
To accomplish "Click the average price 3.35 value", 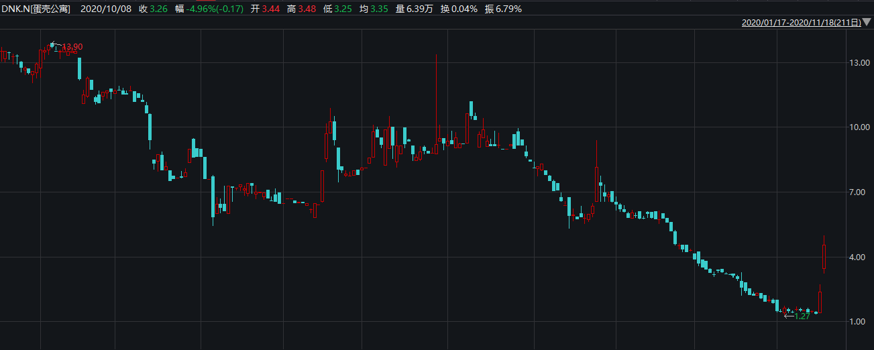I will (379, 9).
